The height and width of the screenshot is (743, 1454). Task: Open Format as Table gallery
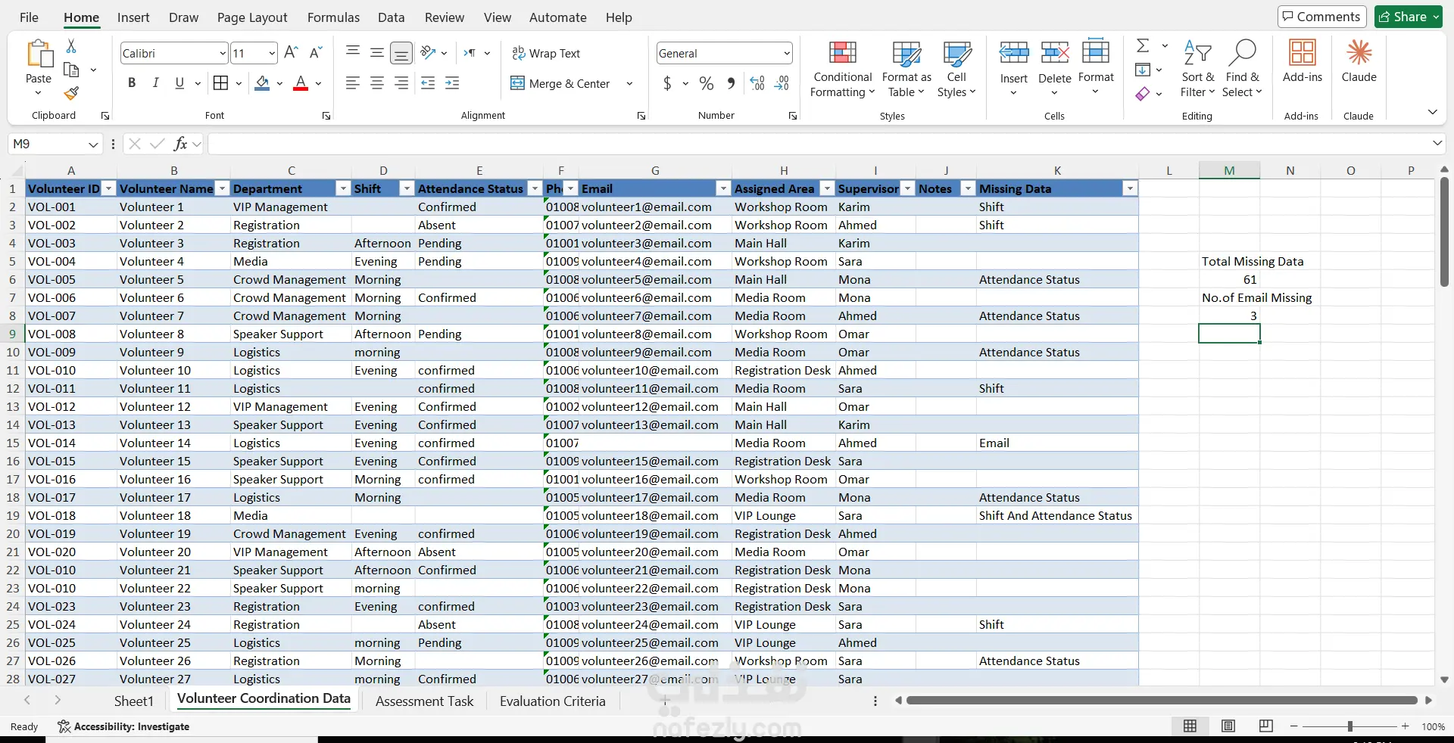[x=906, y=70]
